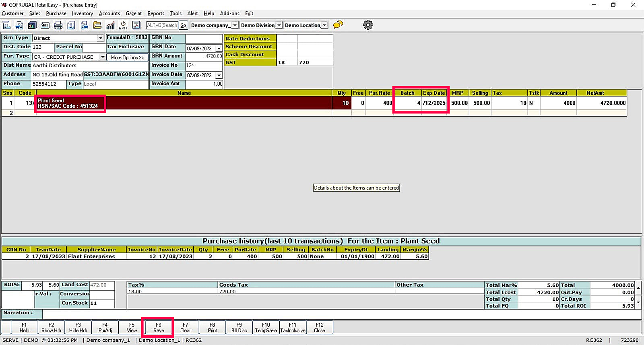Select the Plant Seed item name cell

[184, 103]
